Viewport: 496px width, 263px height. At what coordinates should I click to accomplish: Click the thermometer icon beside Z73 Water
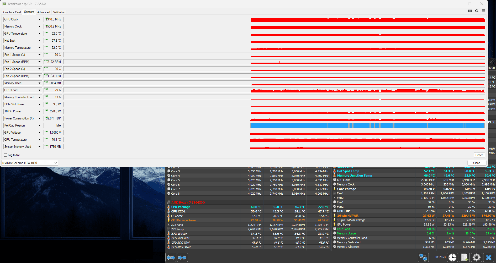[168, 234]
